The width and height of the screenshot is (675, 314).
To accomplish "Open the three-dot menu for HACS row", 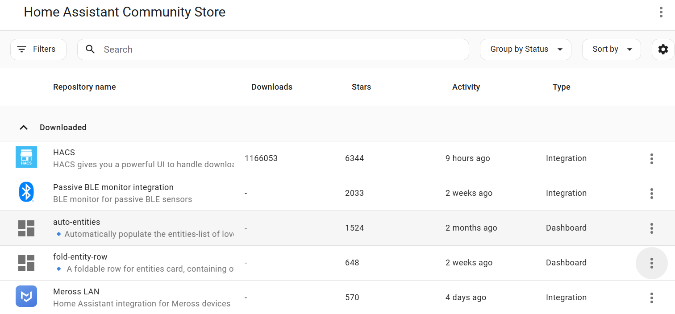I will [651, 158].
